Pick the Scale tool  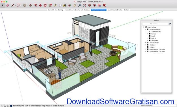coord(50,5)
